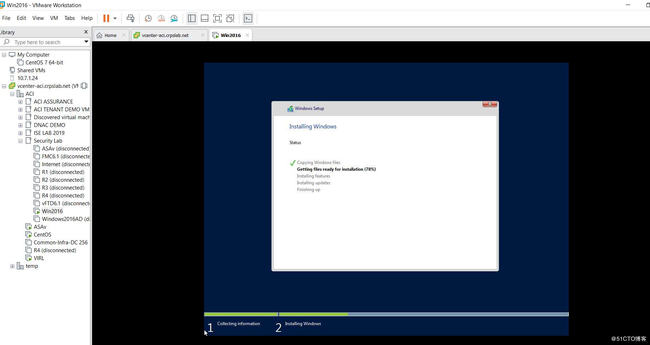650x345 pixels.
Task: Open the library search filter dropdown
Action: (x=86, y=42)
